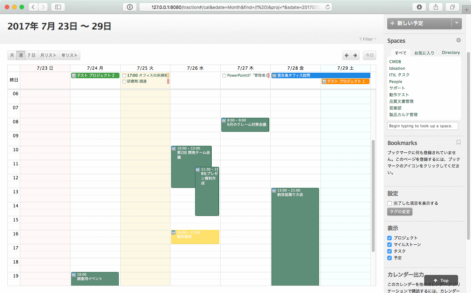Open Safari downloads list

pyautogui.click(x=419, y=7)
